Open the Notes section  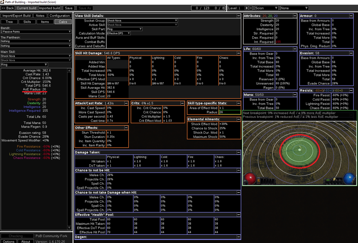pyautogui.click(x=40, y=15)
